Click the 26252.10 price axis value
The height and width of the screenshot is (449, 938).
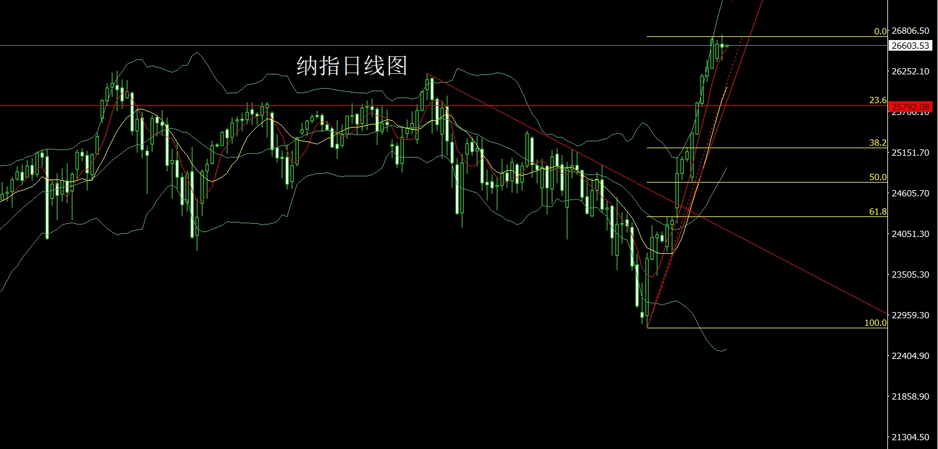911,71
